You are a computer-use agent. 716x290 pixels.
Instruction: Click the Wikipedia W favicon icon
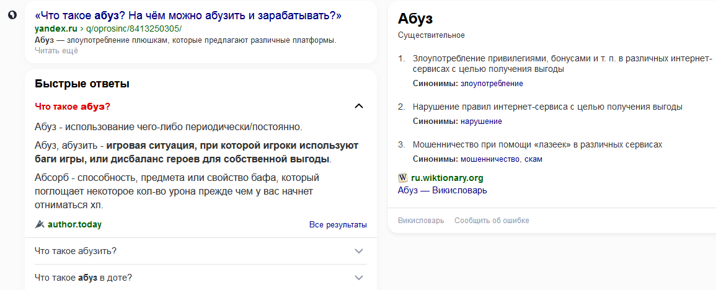403,178
